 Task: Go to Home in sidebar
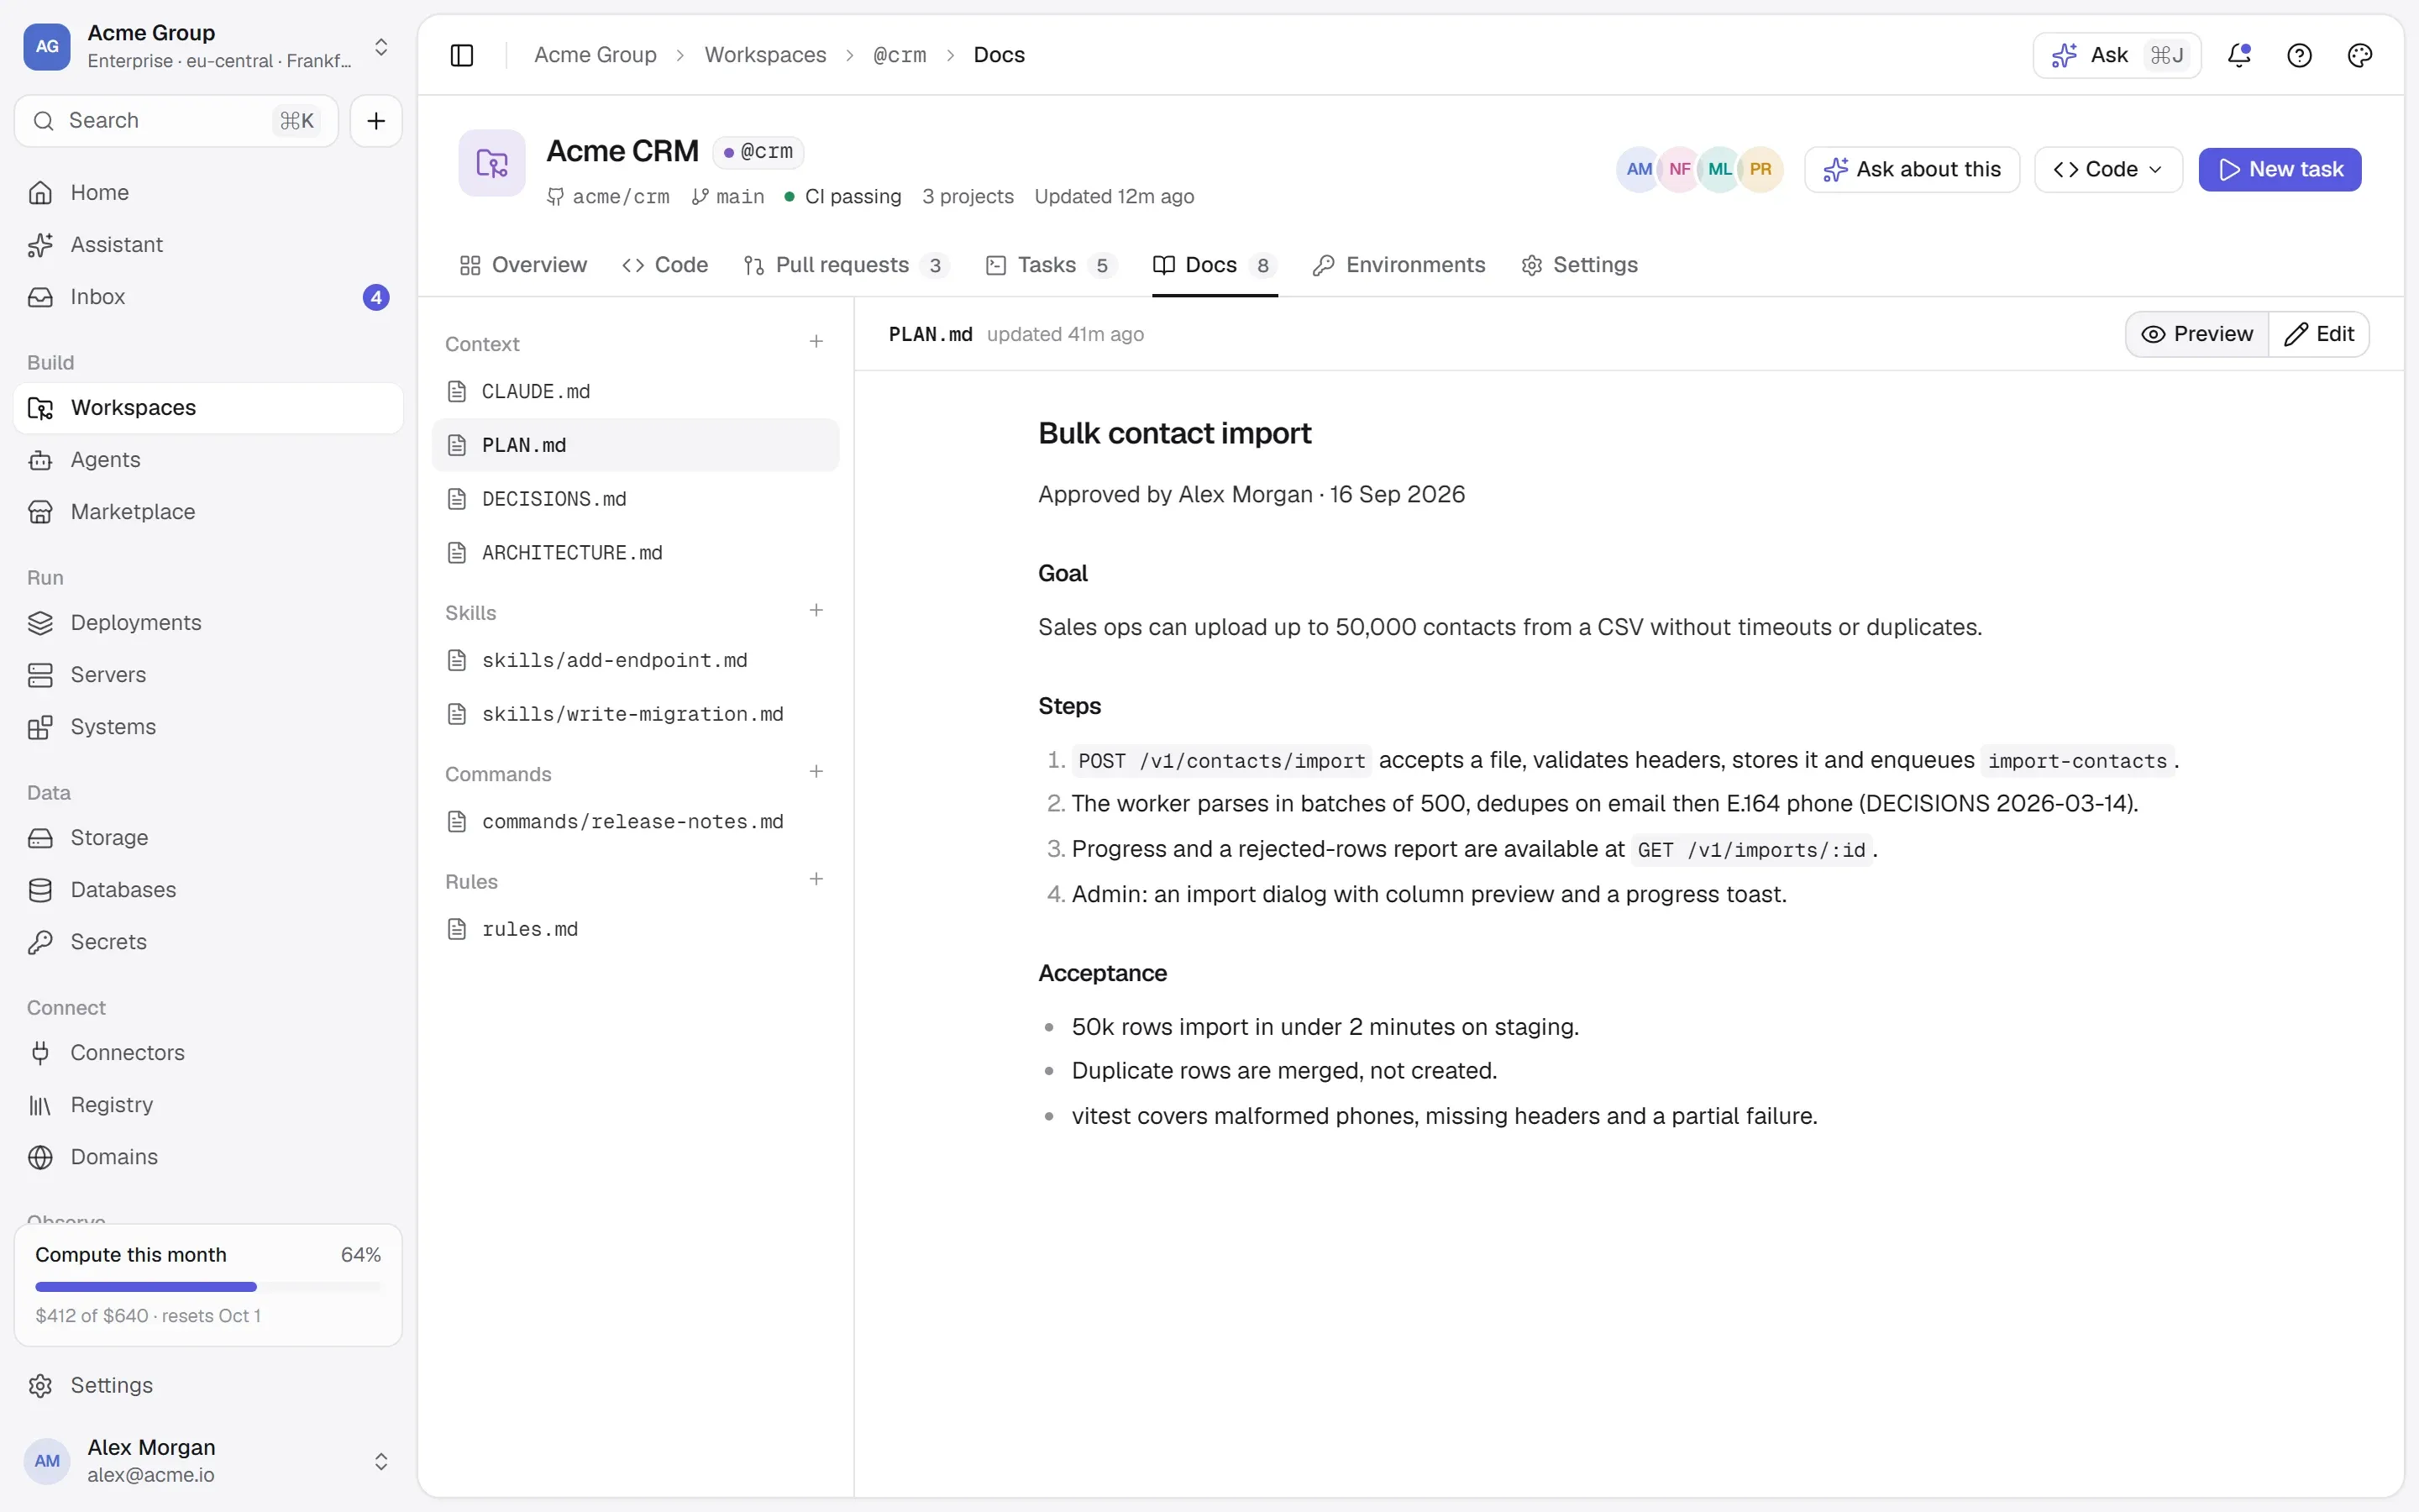[208, 192]
